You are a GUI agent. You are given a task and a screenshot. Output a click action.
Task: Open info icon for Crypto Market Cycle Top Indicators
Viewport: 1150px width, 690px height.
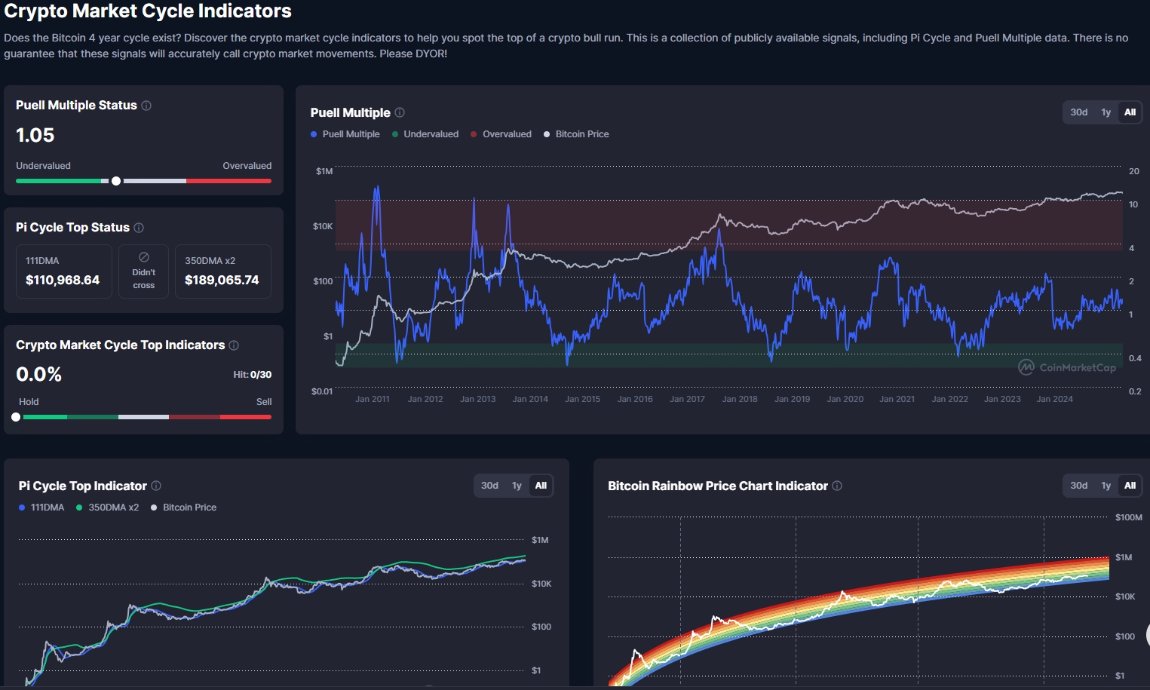[234, 345]
